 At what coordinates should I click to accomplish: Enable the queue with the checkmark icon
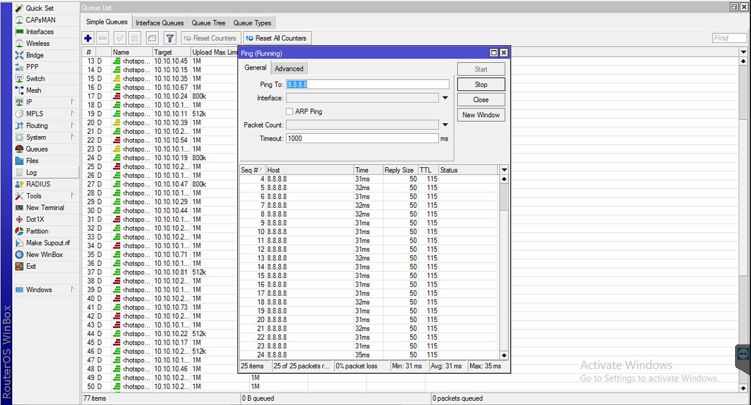tap(120, 38)
